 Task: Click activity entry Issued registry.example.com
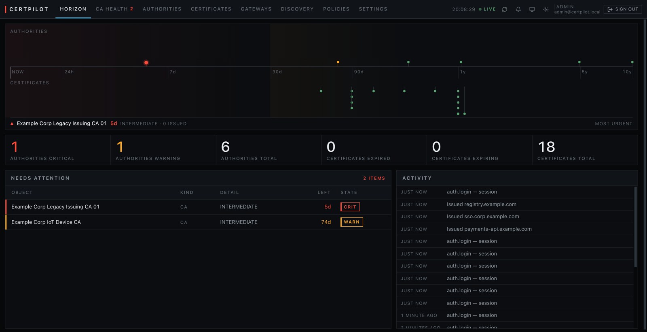pyautogui.click(x=515, y=204)
